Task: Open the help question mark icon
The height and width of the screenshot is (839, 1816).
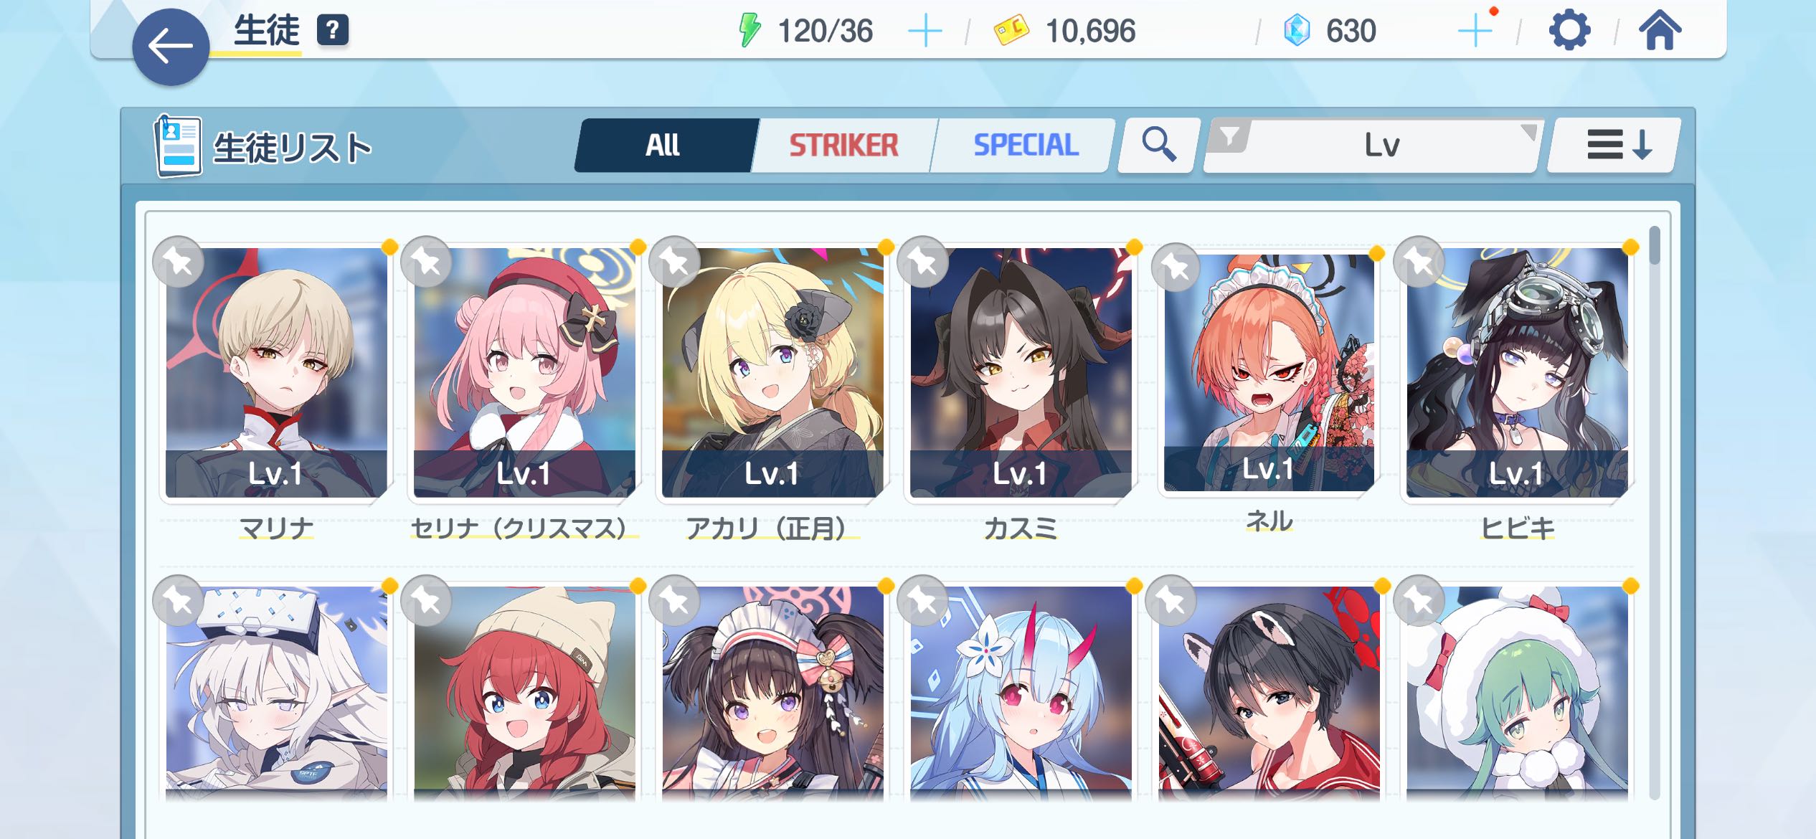Action: click(333, 31)
